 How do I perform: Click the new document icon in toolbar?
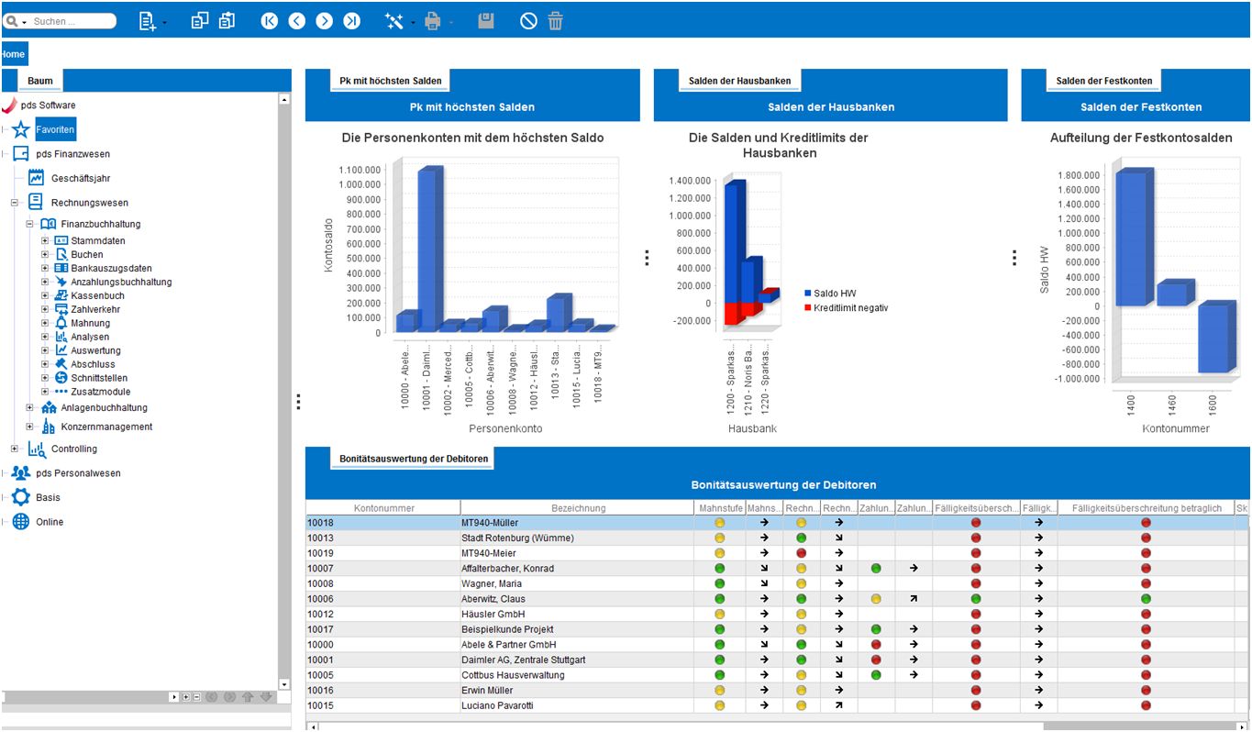click(x=147, y=21)
